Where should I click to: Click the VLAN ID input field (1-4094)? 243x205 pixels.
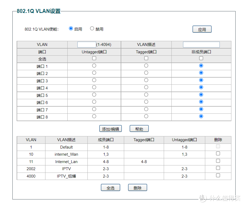[87, 44]
